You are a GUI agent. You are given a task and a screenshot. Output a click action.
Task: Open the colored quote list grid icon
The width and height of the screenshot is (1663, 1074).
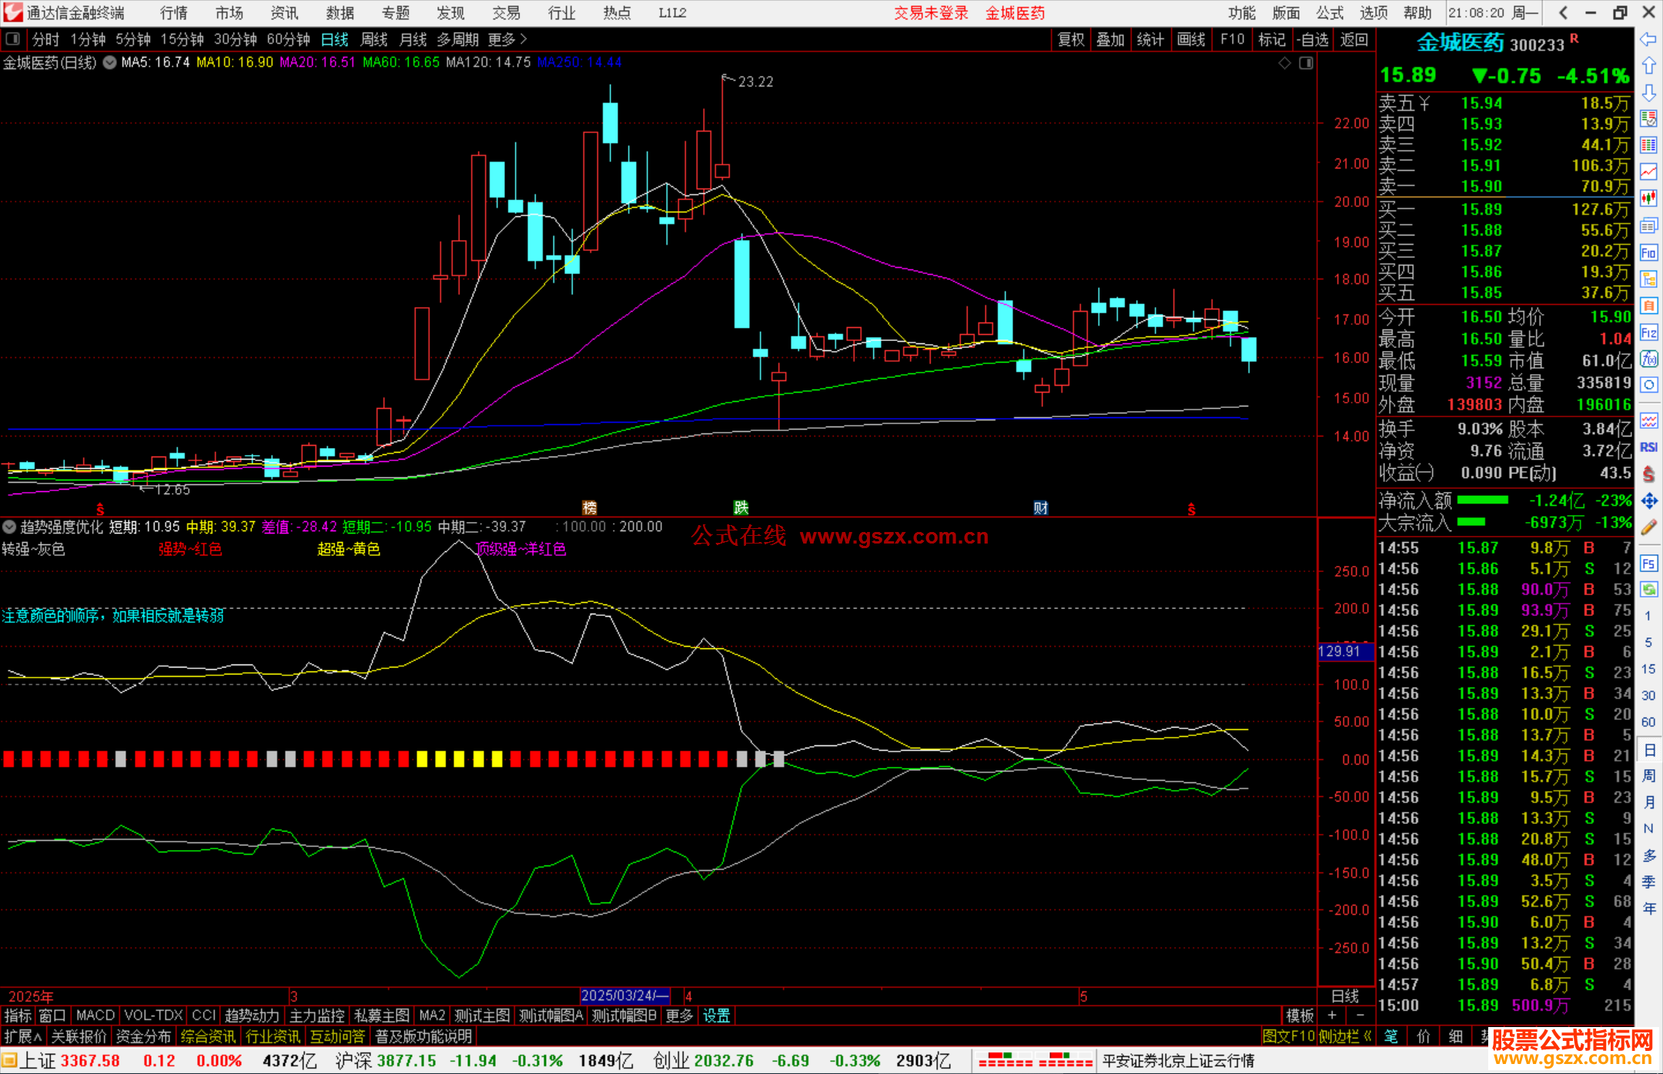(x=1648, y=145)
